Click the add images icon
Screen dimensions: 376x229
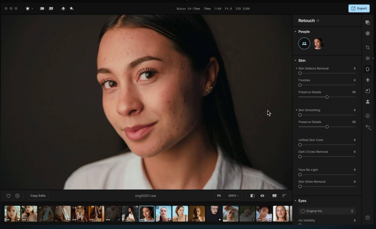[51, 9]
